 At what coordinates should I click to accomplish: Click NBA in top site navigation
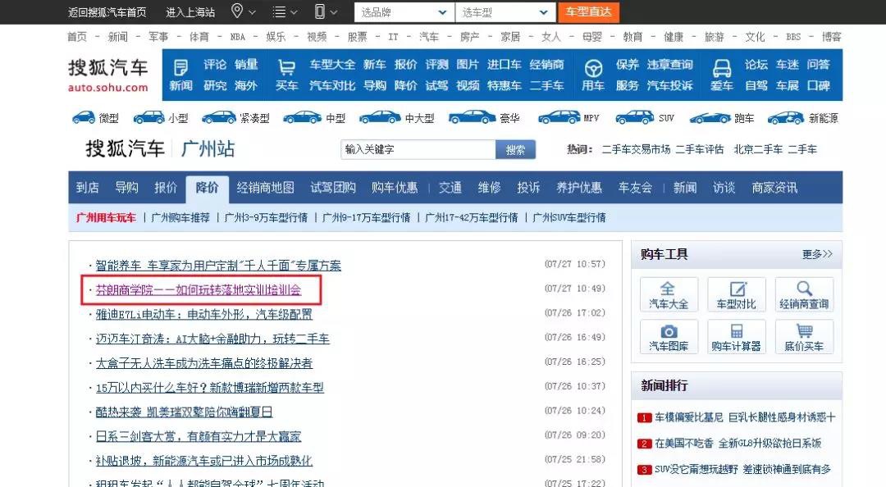(237, 37)
